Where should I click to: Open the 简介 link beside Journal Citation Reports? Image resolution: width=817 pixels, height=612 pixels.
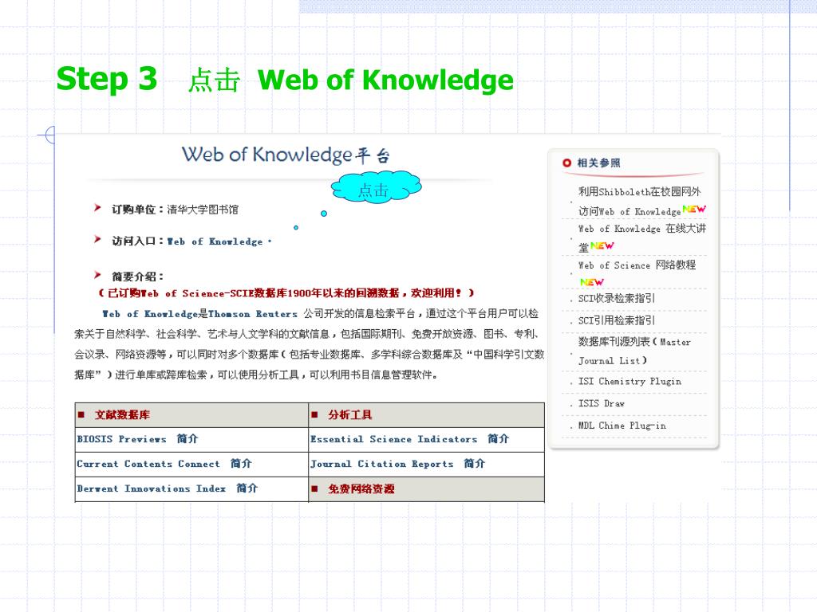474,463
